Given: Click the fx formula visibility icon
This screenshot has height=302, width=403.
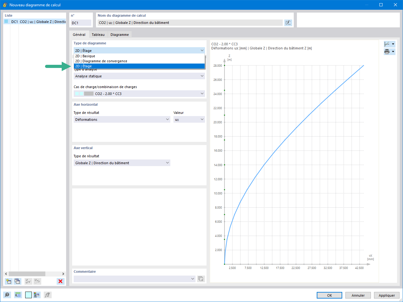Looking at the screenshot, I should pos(48,295).
